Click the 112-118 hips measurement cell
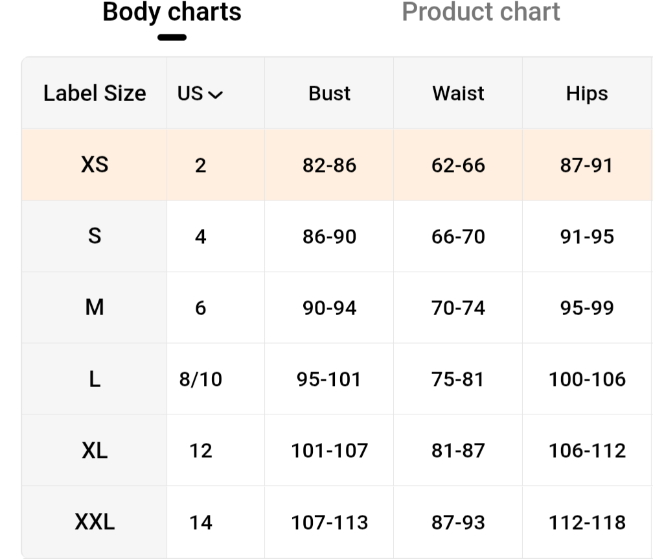 (587, 522)
